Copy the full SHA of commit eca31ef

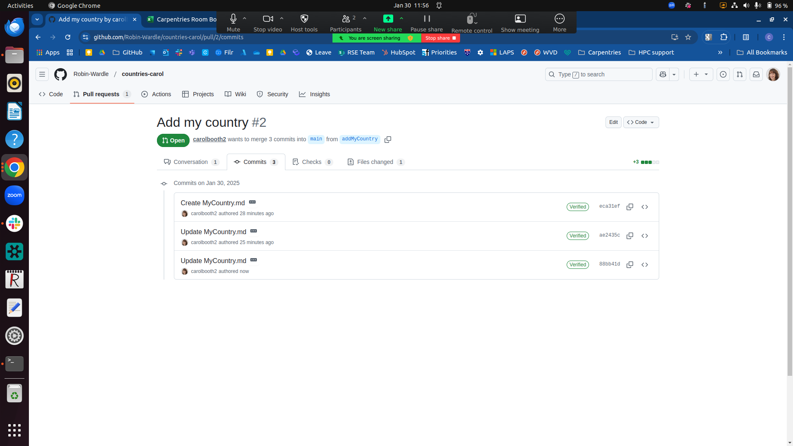click(x=630, y=207)
